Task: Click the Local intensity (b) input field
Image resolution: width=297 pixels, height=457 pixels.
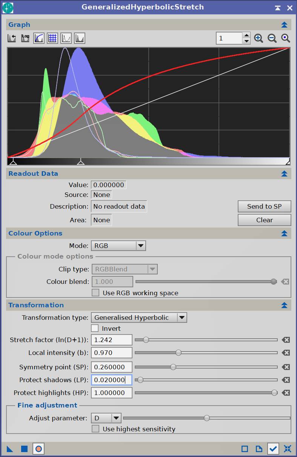Action: pyautogui.click(x=112, y=353)
